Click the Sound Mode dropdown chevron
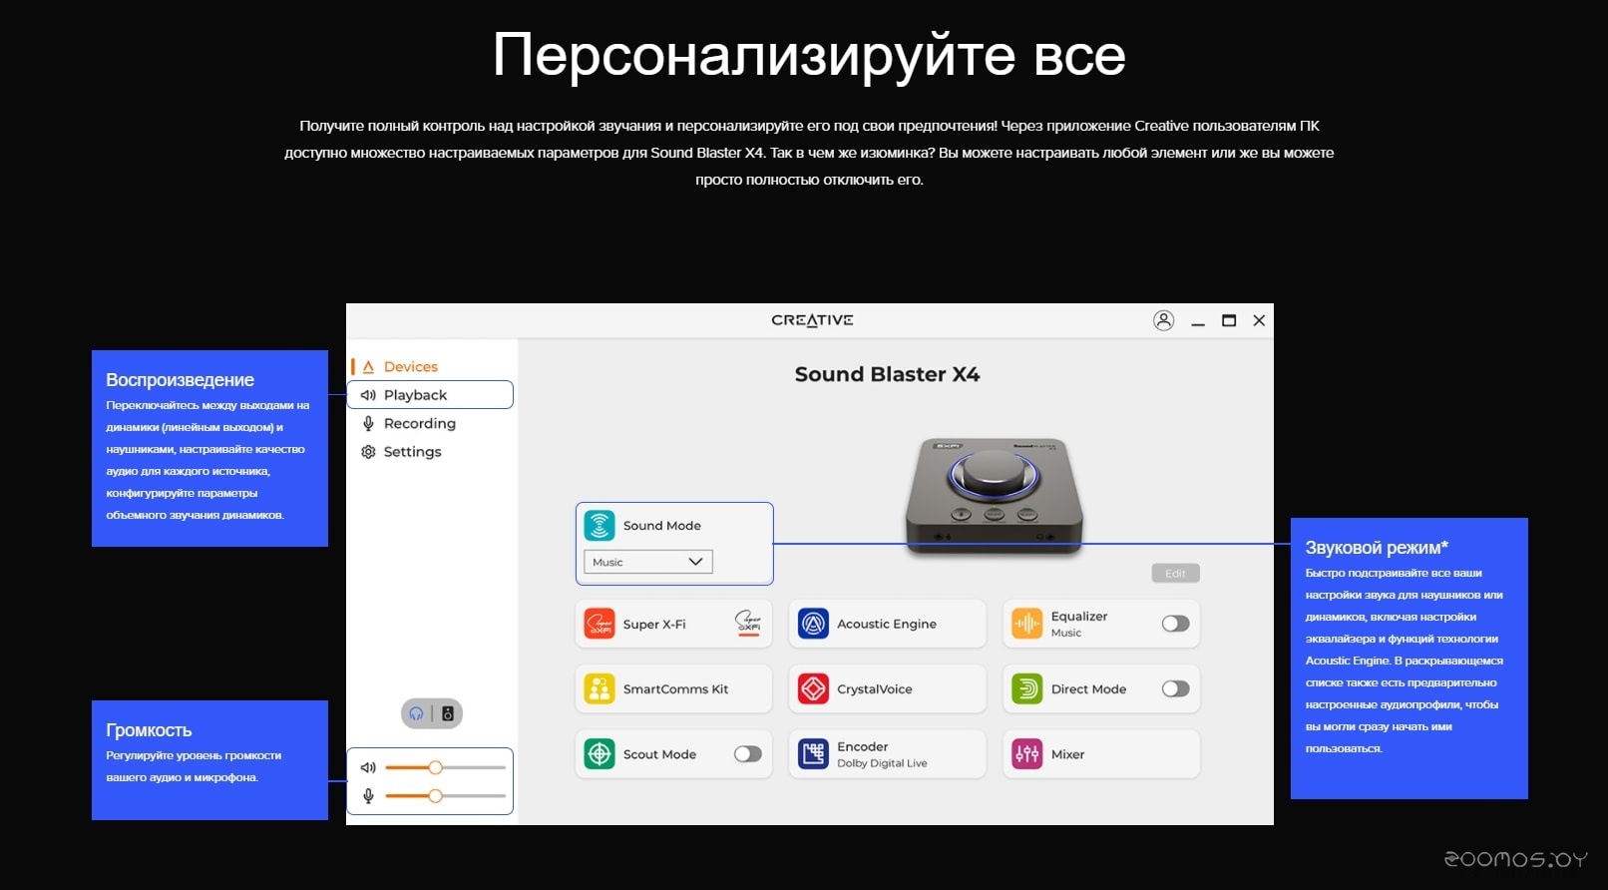Screen dimensions: 1608x890 click(695, 562)
